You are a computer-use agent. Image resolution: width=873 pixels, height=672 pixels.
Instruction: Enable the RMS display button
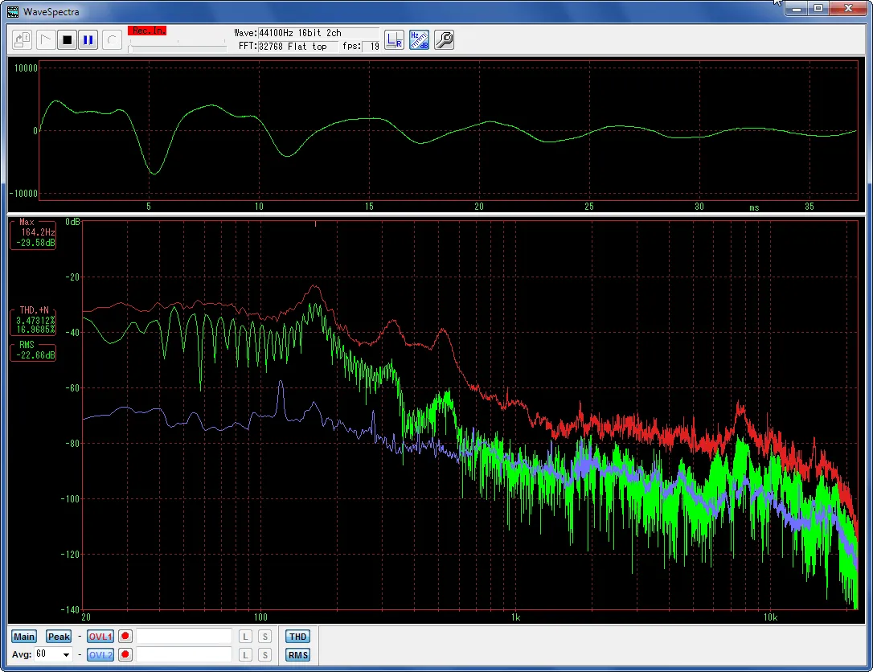tap(297, 654)
